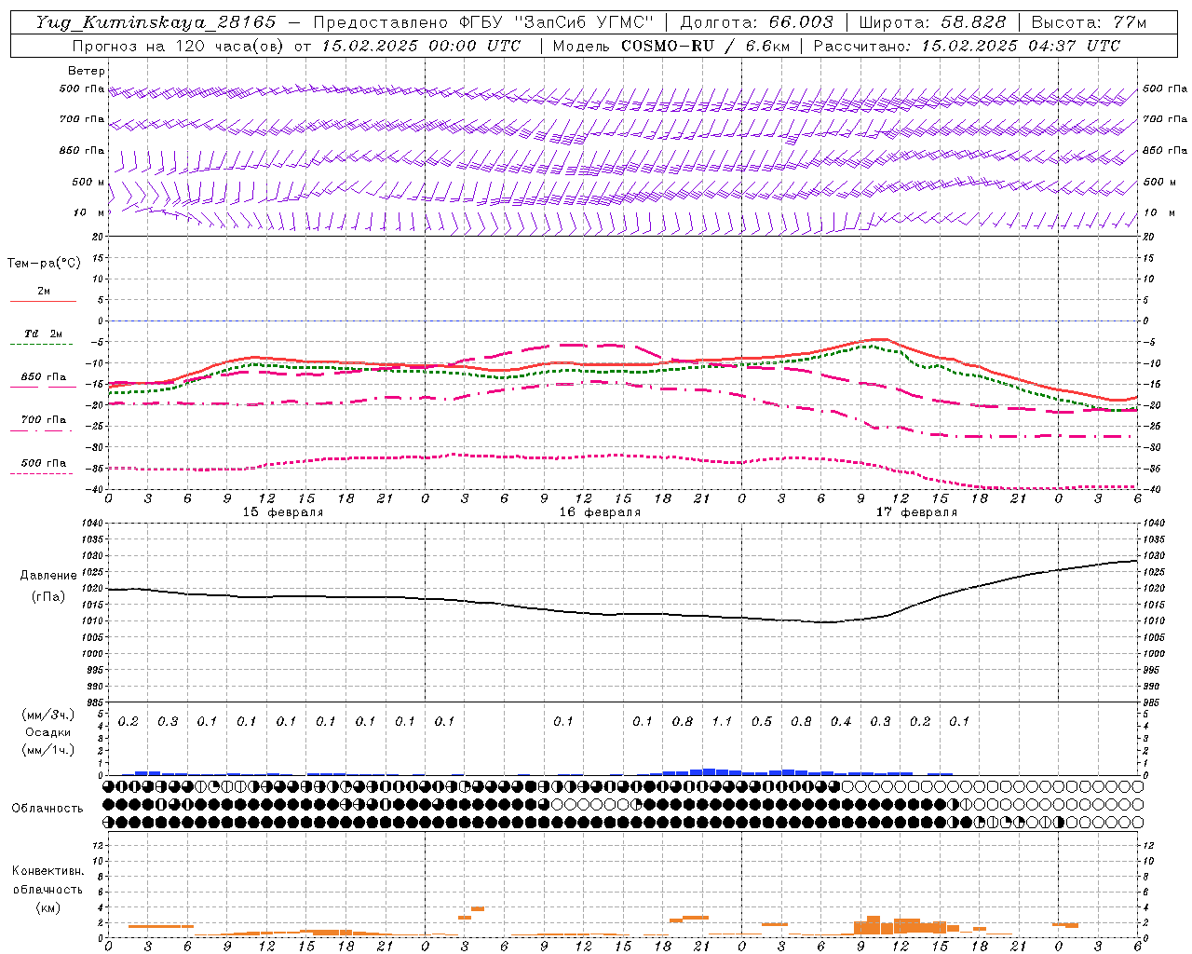Viewport: 1192px width, 954px height.
Task: Click the Давление panel label
Action: pos(48,576)
